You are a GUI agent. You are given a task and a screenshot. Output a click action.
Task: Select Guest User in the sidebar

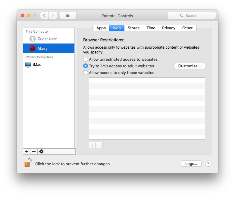coord(47,39)
